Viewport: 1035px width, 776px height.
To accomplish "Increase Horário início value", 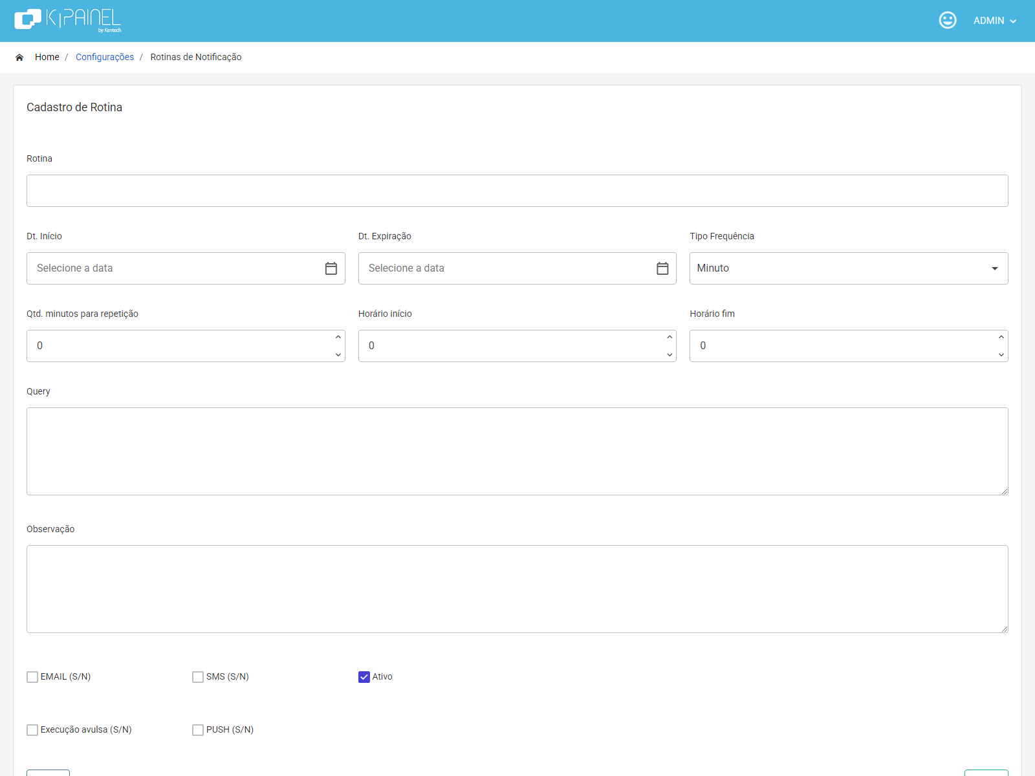I will click(x=670, y=337).
